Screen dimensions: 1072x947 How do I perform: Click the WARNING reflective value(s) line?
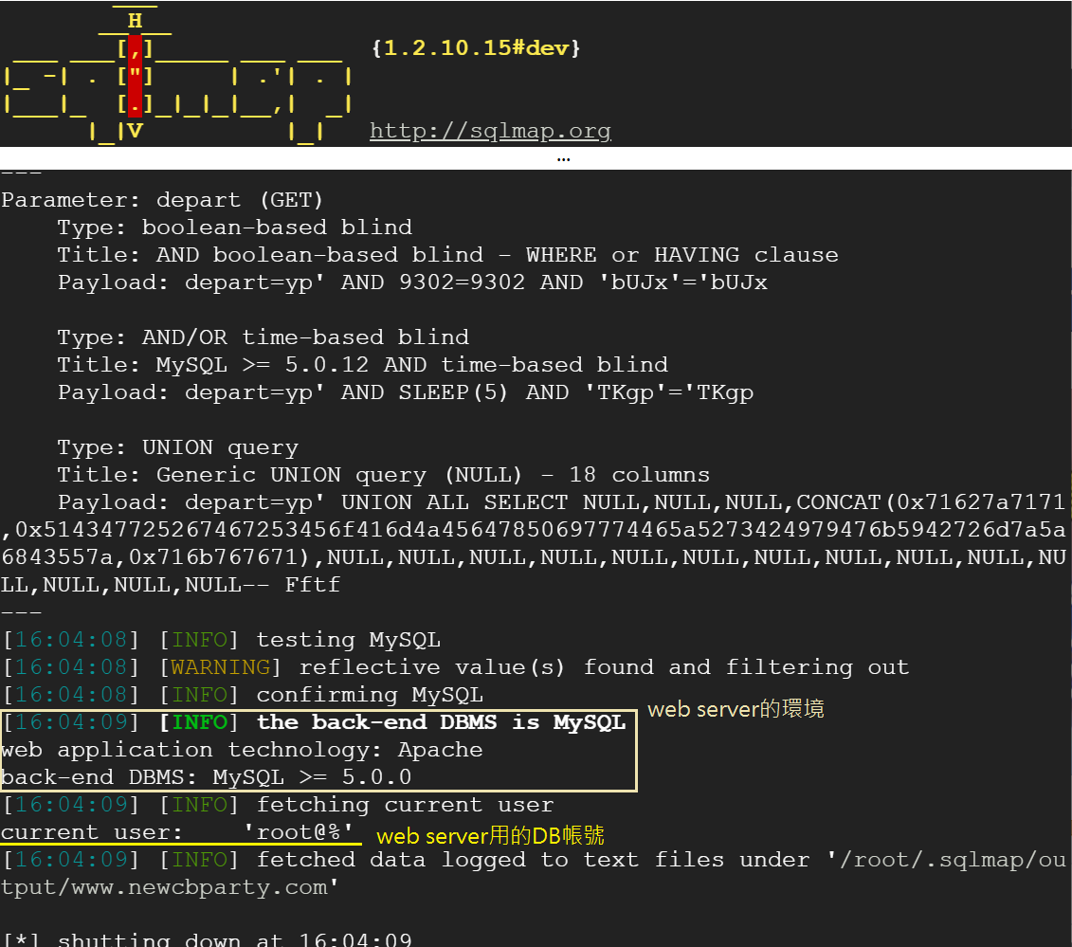click(x=456, y=667)
